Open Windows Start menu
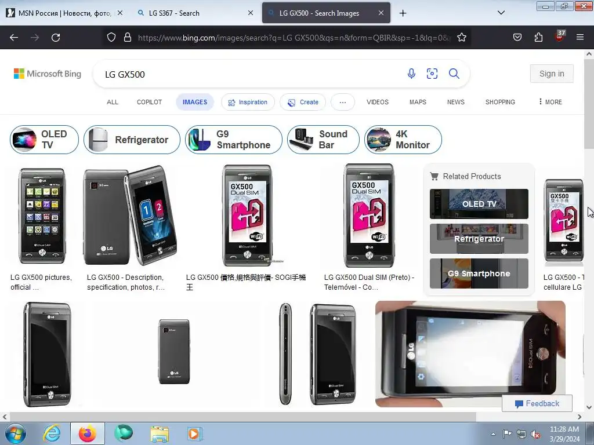 15,433
